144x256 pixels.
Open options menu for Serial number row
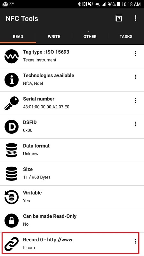coord(135,100)
